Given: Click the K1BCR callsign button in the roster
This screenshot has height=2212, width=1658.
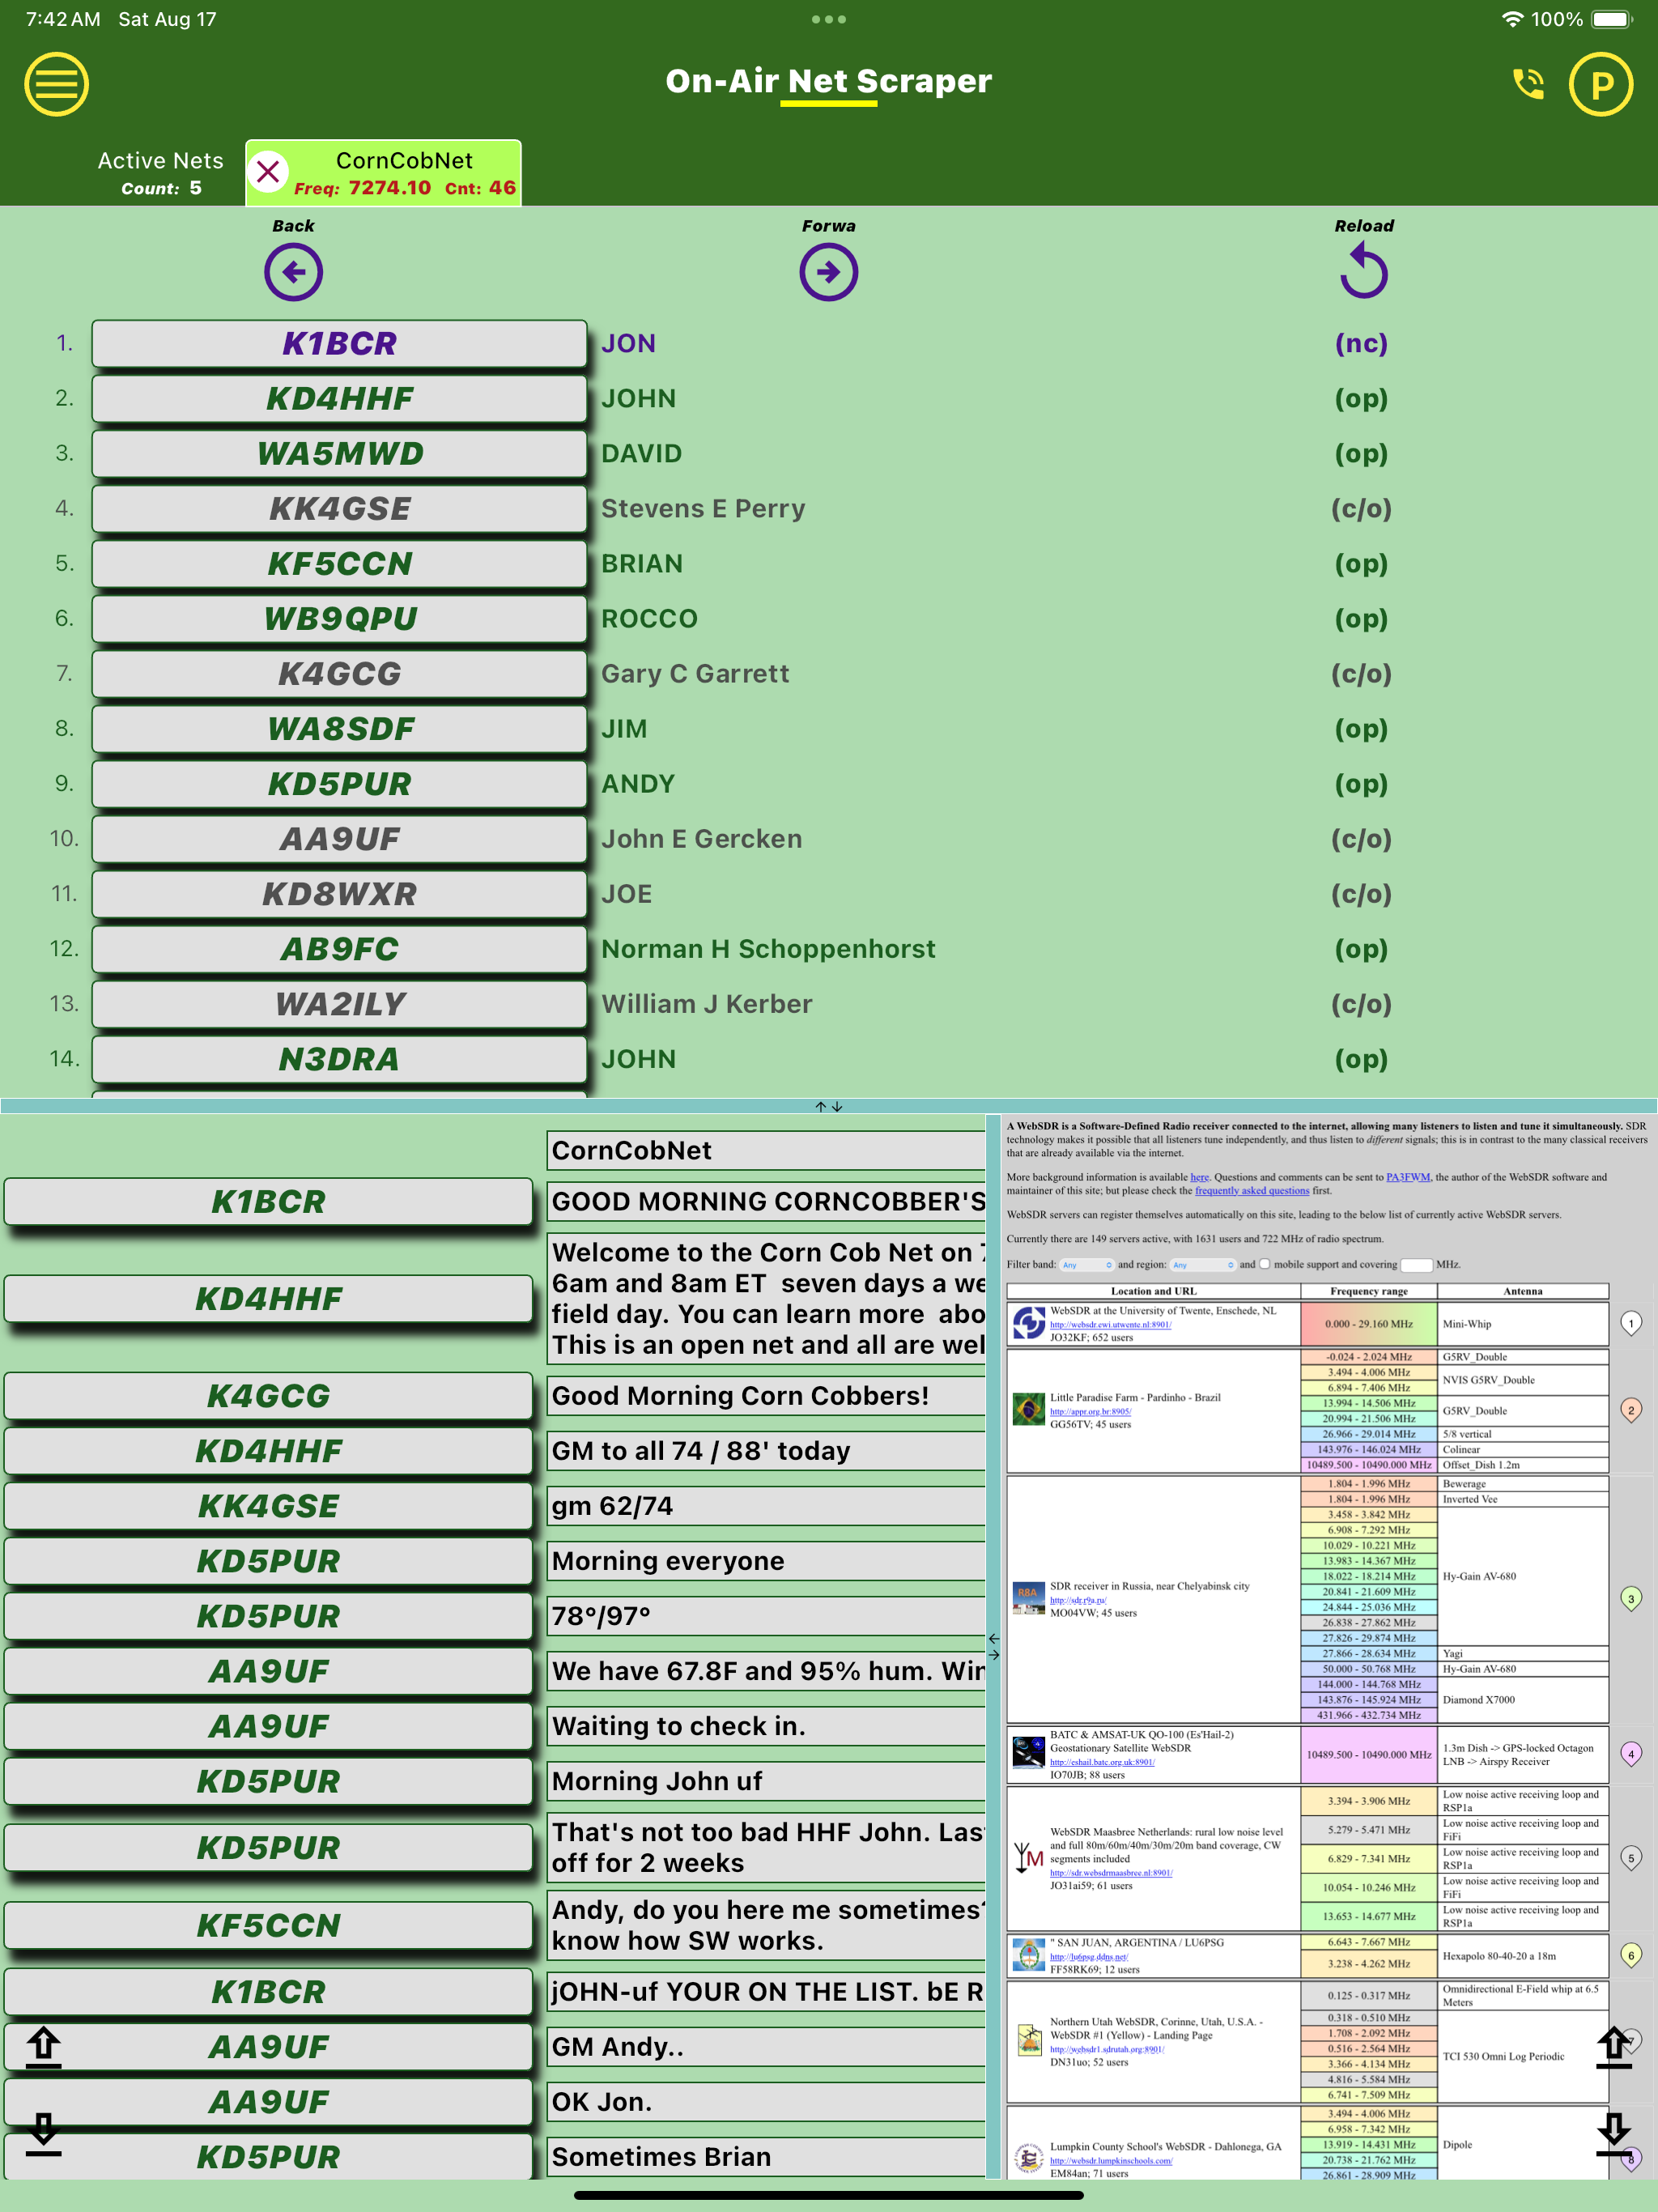Looking at the screenshot, I should (x=339, y=344).
